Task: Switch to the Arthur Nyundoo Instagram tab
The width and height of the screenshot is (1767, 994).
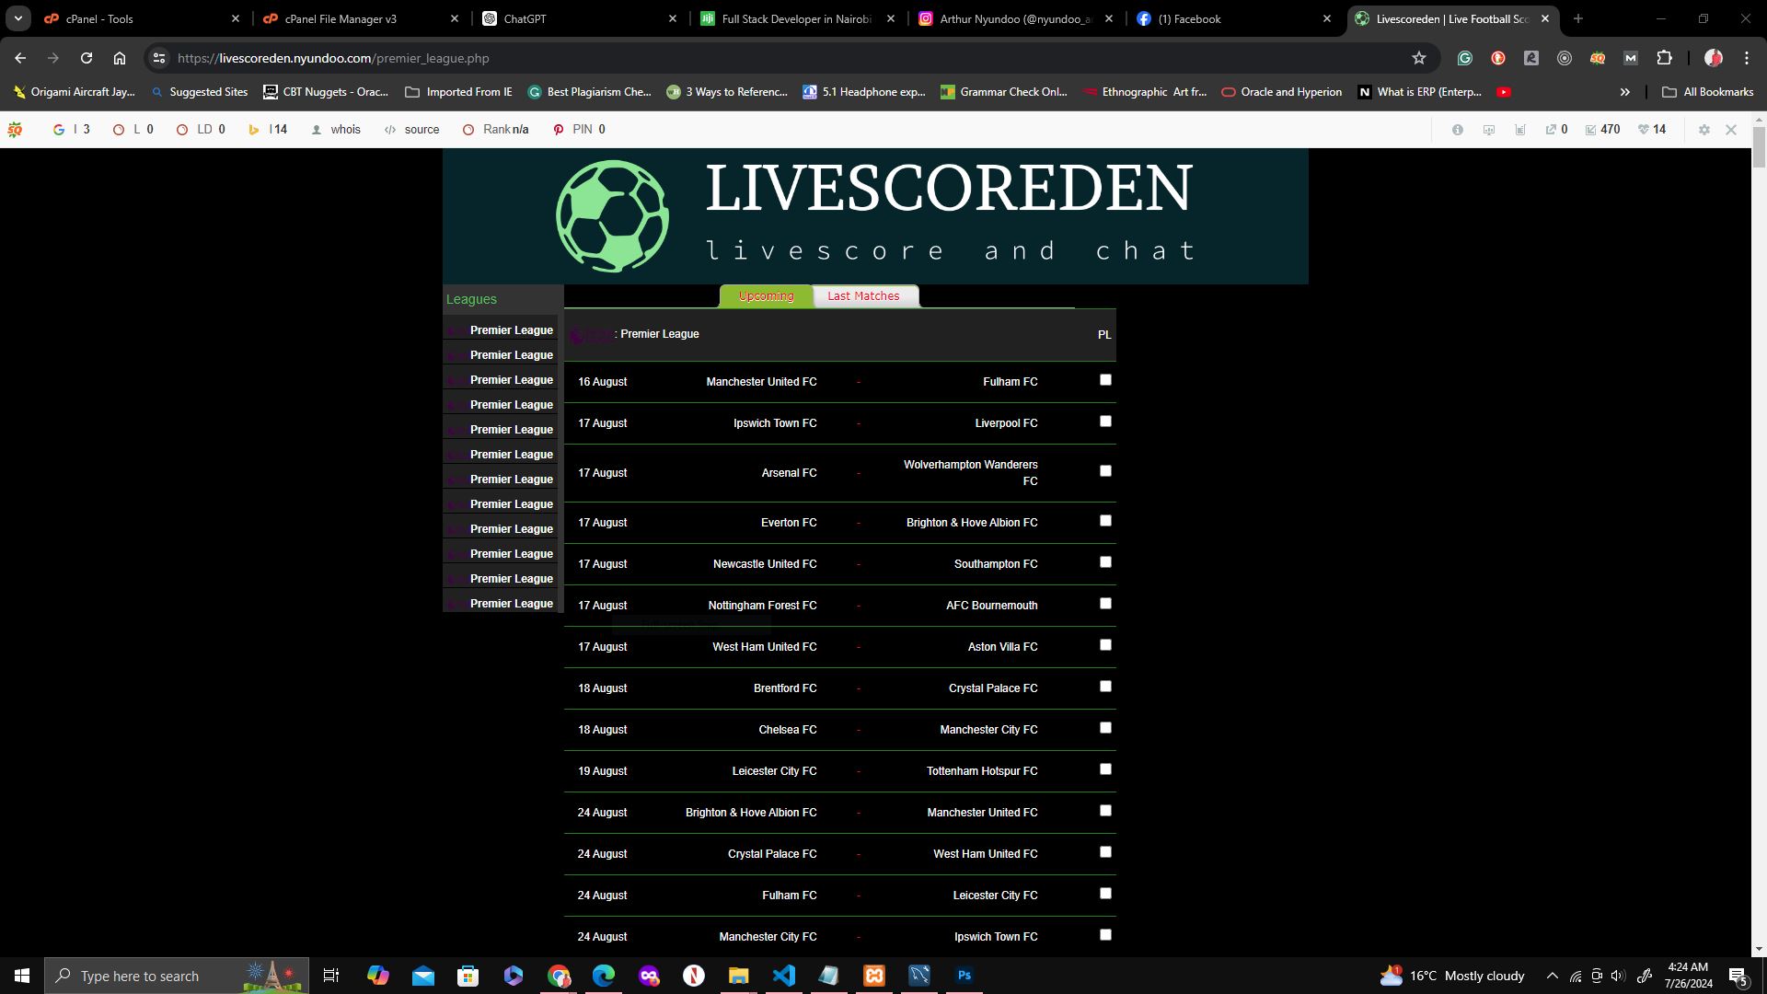Action: pos(1015,18)
